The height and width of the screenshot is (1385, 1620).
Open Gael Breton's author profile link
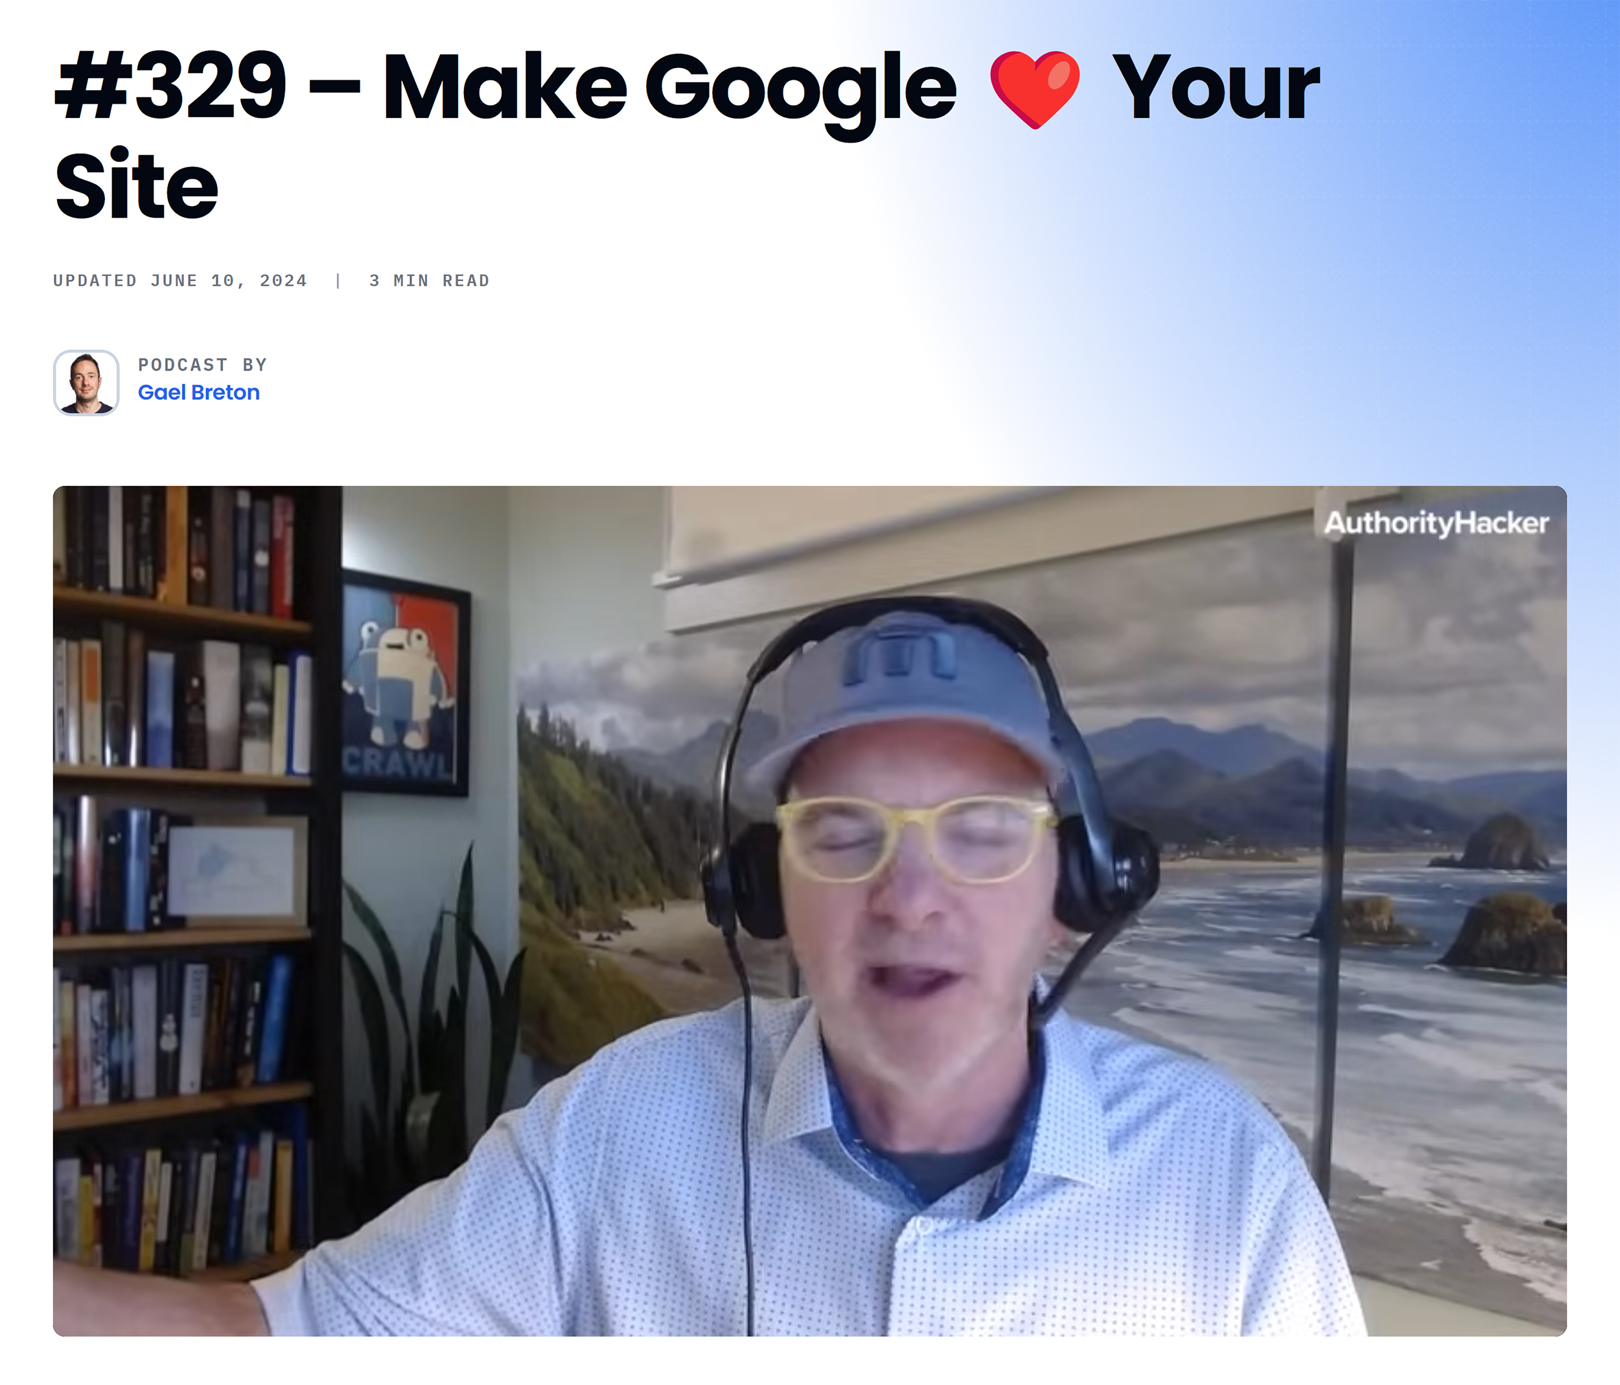click(200, 393)
